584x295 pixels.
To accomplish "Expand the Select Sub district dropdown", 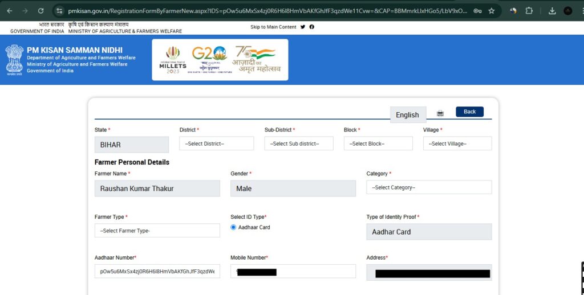I will [298, 144].
